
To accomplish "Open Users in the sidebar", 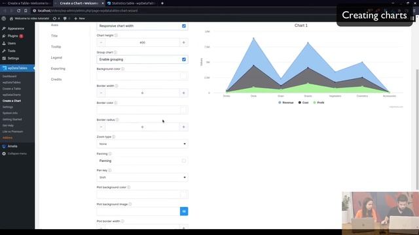I will [x=12, y=43].
